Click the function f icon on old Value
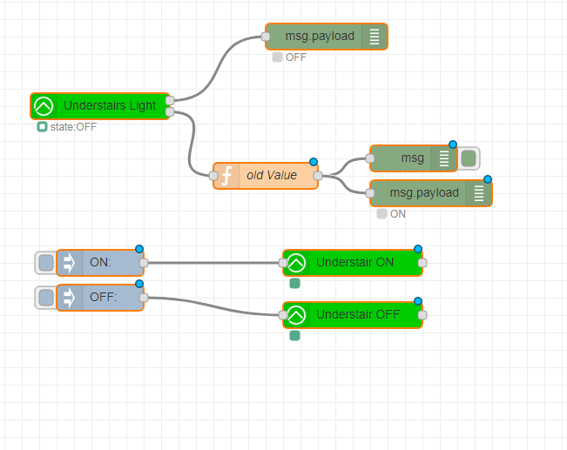Screen dimensions: 567x450 226,176
